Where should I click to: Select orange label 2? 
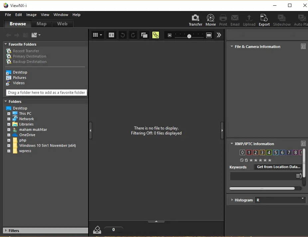255,152
